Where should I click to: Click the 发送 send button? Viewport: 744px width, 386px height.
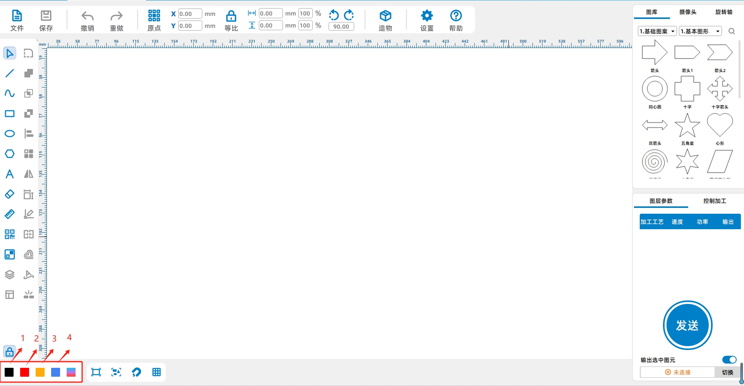click(688, 325)
